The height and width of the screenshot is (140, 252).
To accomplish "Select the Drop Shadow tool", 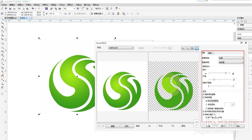I will pyautogui.click(x=2, y=67).
